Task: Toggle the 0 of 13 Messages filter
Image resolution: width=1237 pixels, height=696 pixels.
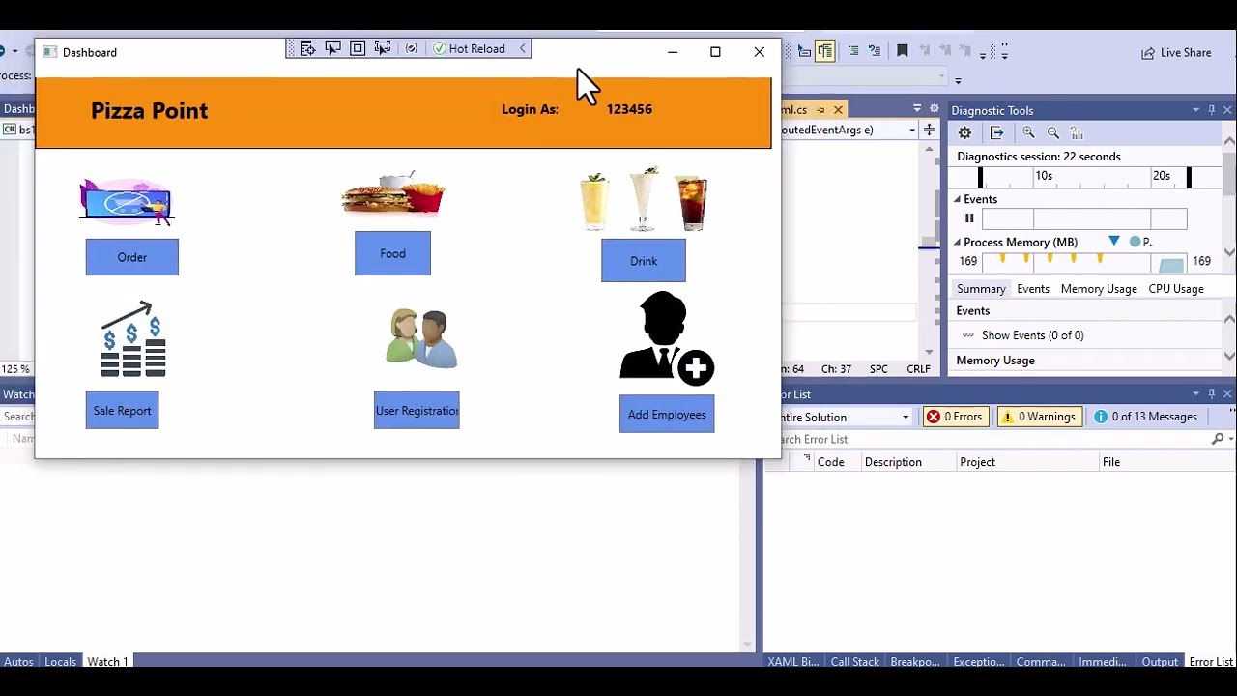Action: [1145, 417]
